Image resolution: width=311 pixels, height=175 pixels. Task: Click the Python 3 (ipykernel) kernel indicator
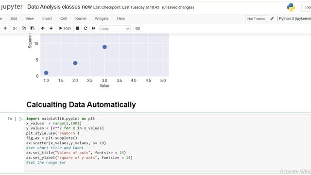click(x=295, y=18)
